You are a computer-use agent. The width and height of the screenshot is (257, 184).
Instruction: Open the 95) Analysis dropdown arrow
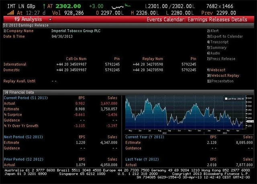pyautogui.click(x=50, y=20)
